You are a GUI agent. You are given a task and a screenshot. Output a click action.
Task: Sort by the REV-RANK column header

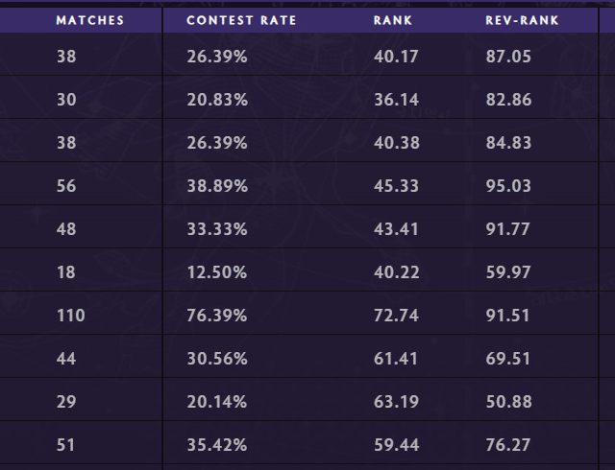click(522, 20)
